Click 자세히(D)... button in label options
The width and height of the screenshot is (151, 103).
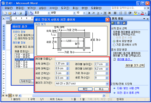[x=27, y=81]
